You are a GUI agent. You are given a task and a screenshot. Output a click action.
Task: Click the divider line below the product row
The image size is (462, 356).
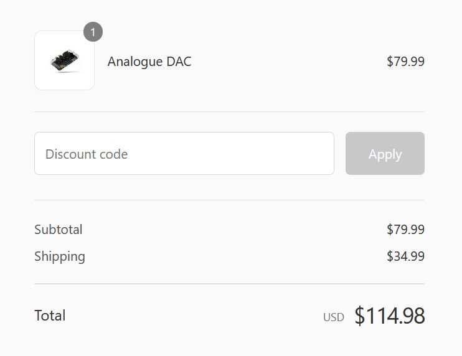(229, 112)
